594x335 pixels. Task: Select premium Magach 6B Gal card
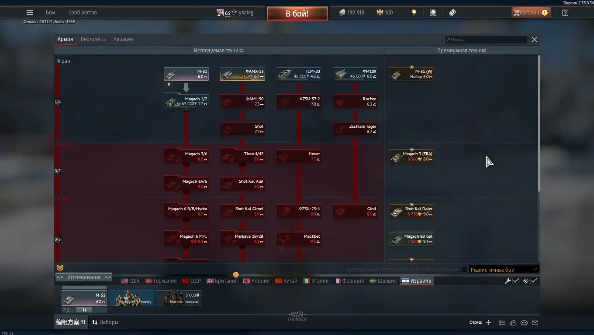412,239
